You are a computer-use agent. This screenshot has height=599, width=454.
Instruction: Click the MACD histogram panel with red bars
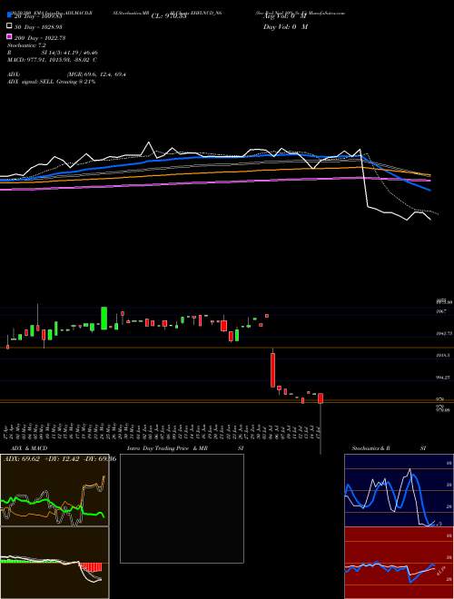coord(54,563)
